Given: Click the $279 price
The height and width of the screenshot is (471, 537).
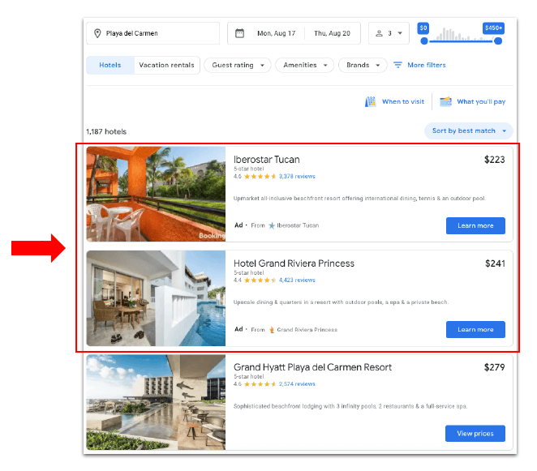Looking at the screenshot, I should tap(494, 367).
